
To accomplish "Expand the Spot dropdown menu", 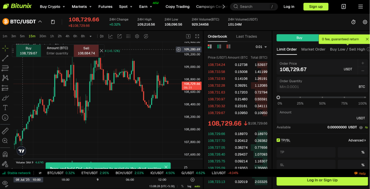I will (x=125, y=6).
